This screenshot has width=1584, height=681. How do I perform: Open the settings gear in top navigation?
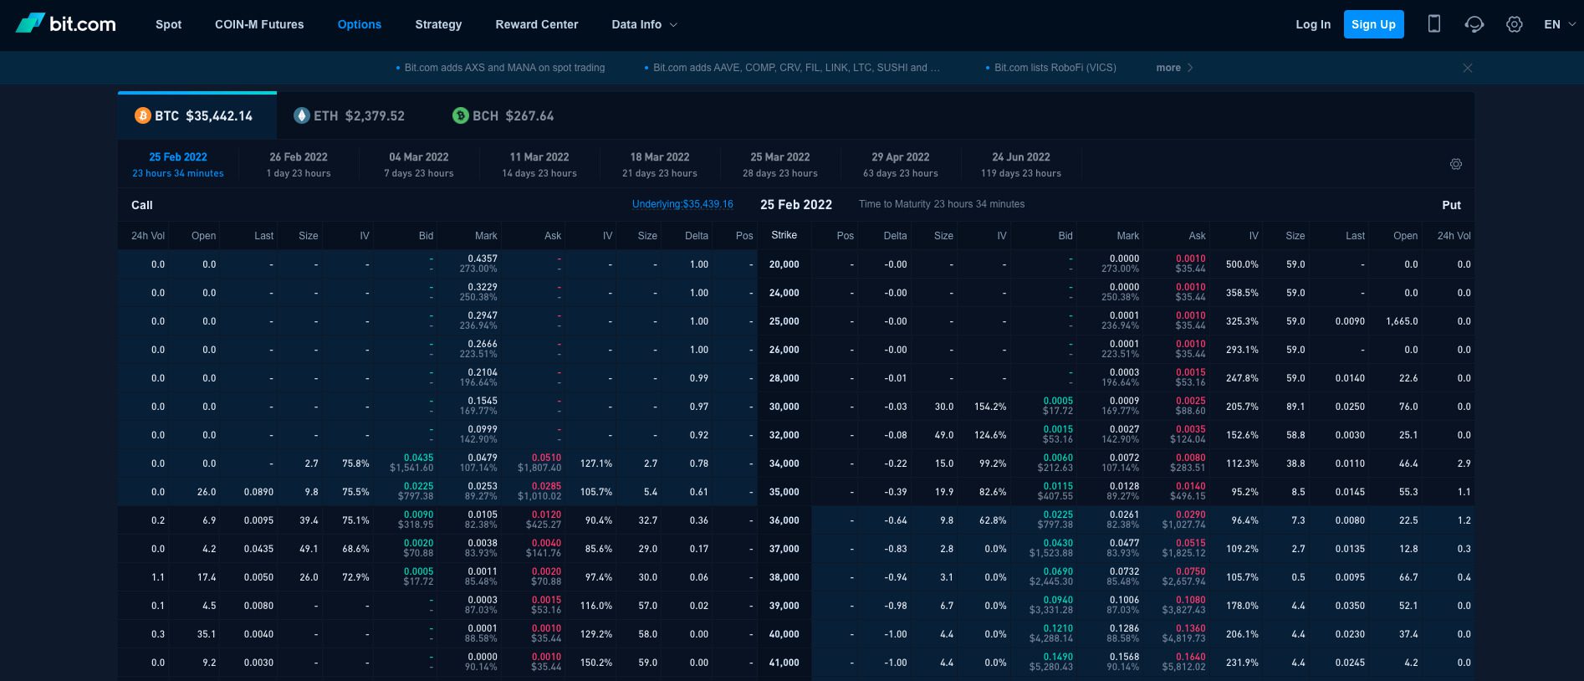[x=1514, y=24]
